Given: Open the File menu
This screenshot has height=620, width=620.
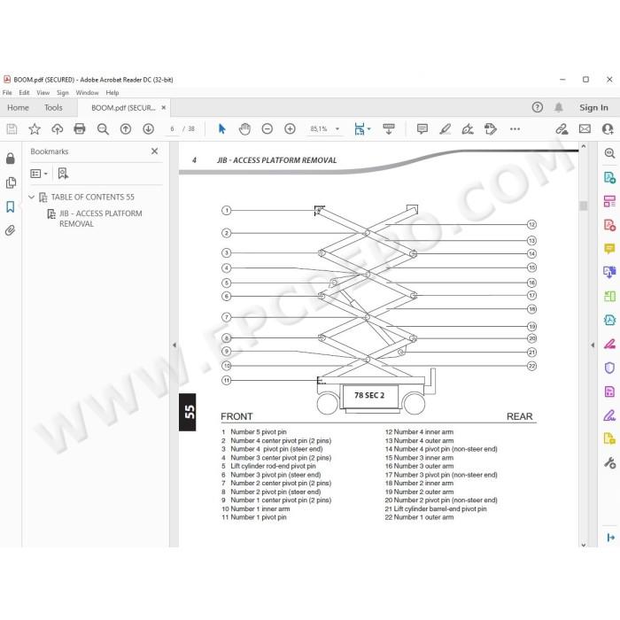Looking at the screenshot, I should (7, 92).
